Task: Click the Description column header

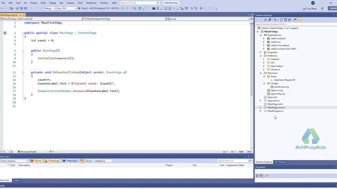Action: (24, 165)
